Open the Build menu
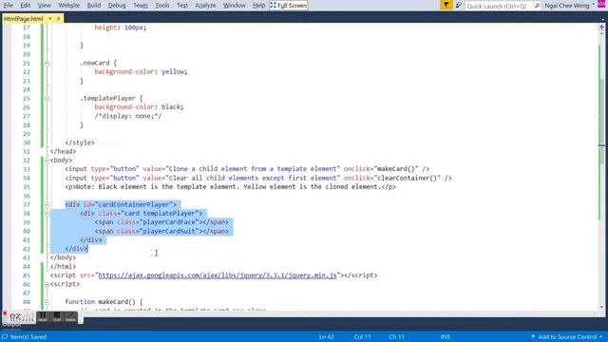Screen dimensions: 608x342 coord(94,5)
